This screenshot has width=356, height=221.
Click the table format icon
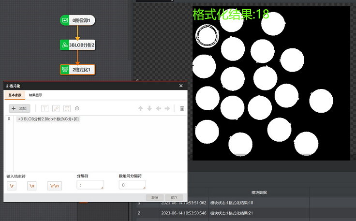pos(67,108)
